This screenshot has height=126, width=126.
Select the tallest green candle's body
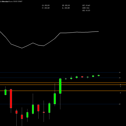[60, 86]
